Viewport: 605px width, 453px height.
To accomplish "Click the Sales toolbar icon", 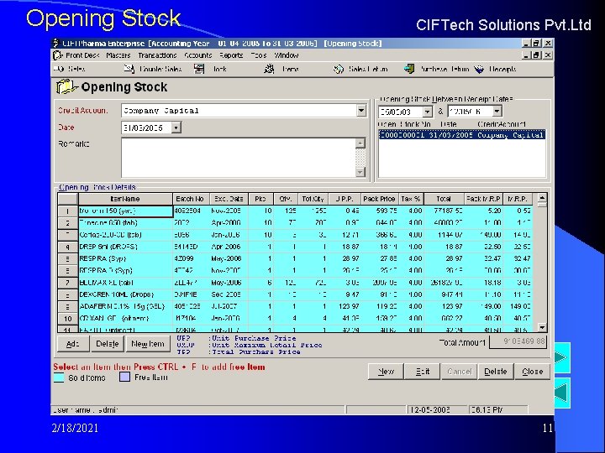I will pos(59,69).
